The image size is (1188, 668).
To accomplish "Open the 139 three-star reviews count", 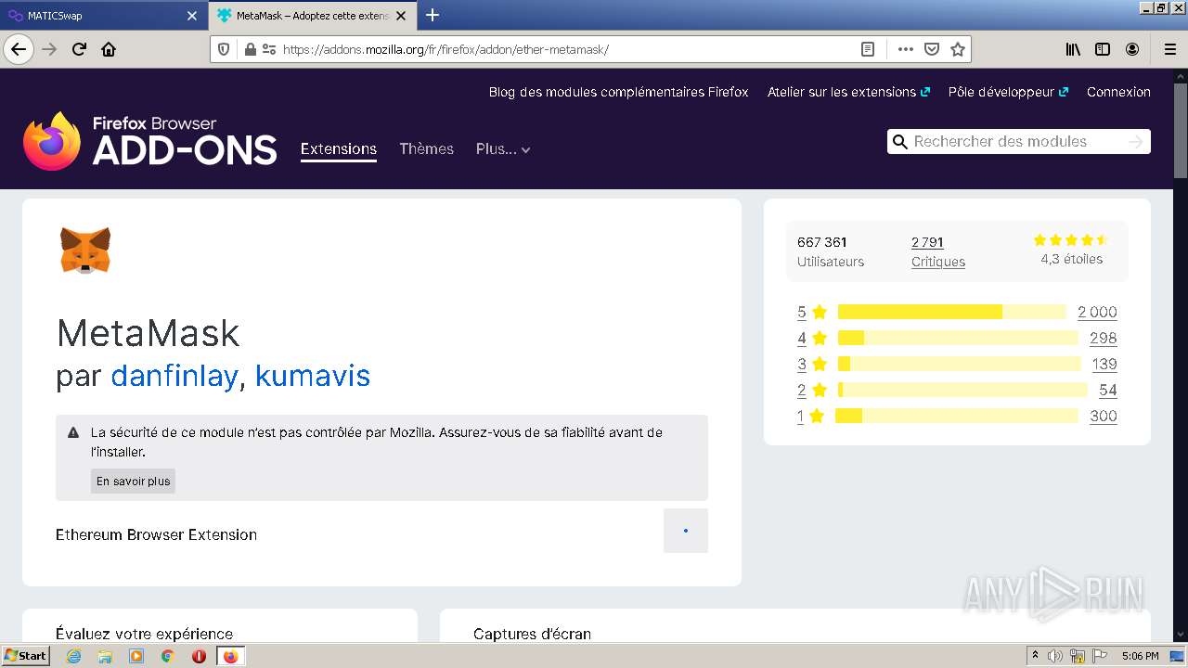I will coord(1104,364).
